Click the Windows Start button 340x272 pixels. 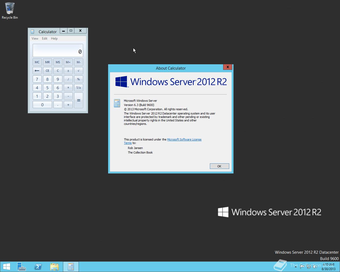point(7,267)
